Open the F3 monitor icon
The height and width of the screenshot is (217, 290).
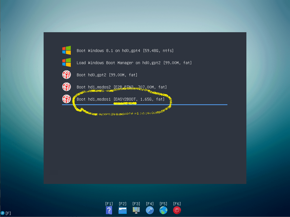(136, 210)
